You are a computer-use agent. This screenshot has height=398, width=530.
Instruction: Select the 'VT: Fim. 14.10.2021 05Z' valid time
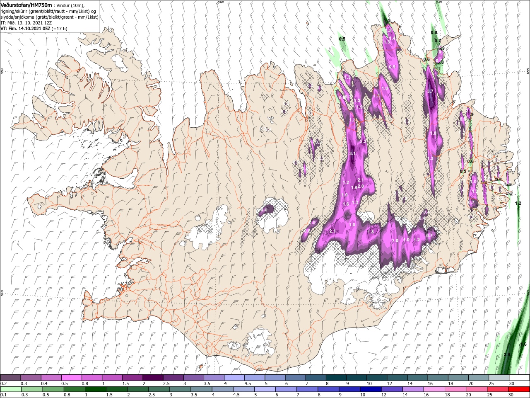pyautogui.click(x=25, y=29)
